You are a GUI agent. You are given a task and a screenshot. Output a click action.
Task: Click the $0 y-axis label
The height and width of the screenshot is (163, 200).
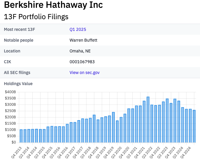(14, 142)
